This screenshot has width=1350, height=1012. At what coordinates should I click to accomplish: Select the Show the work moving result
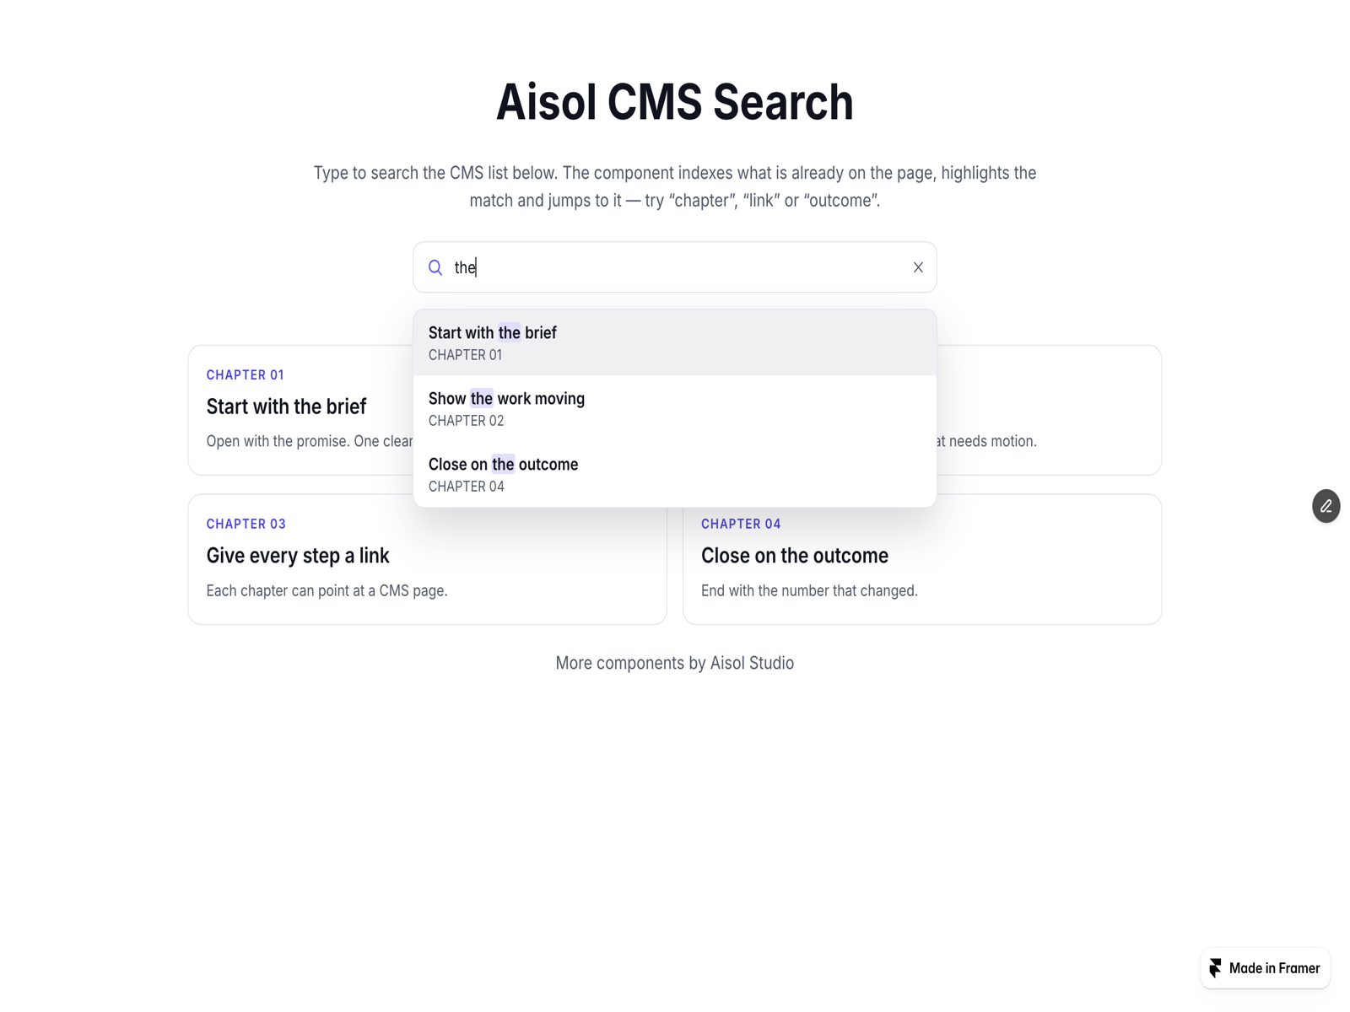click(674, 408)
